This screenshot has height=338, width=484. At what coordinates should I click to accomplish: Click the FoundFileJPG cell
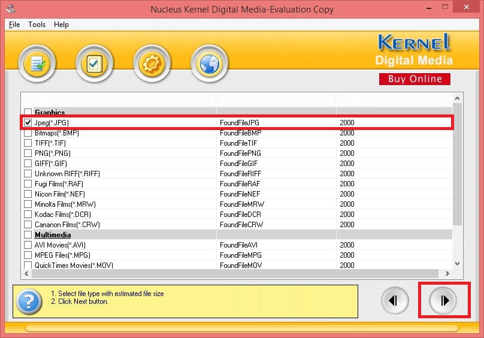240,123
